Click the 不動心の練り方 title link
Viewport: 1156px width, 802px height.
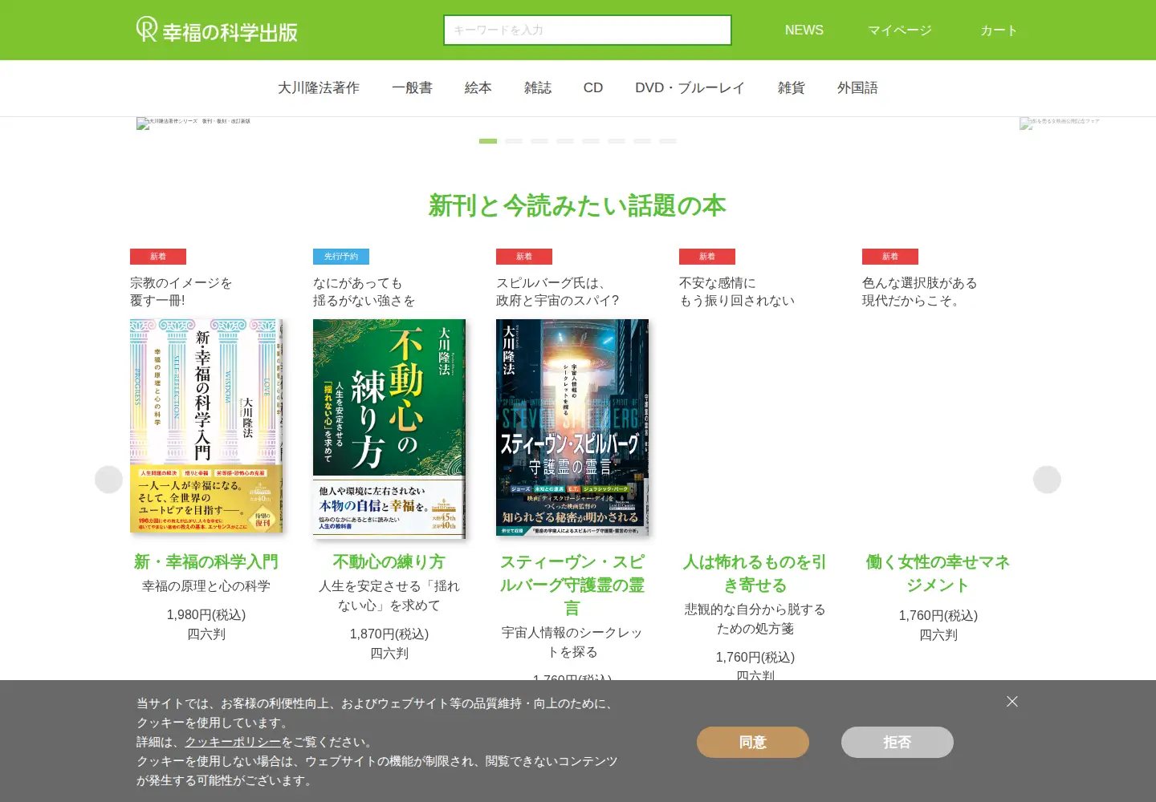pyautogui.click(x=389, y=562)
